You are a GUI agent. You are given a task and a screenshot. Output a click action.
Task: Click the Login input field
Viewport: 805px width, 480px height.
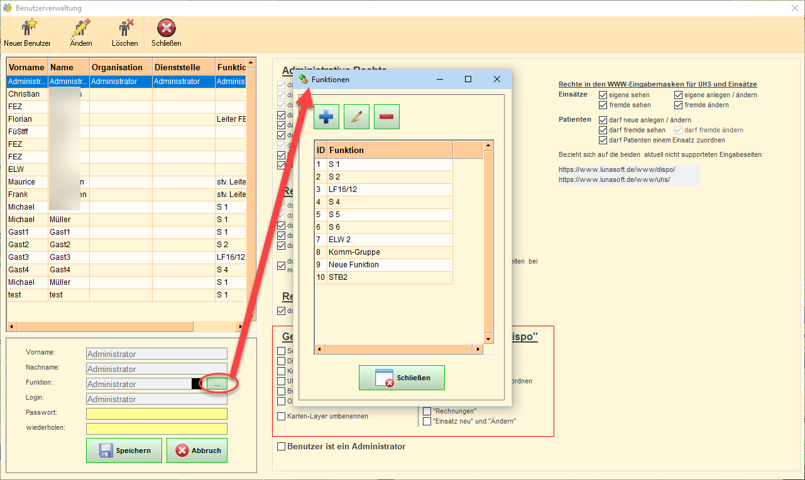click(156, 399)
